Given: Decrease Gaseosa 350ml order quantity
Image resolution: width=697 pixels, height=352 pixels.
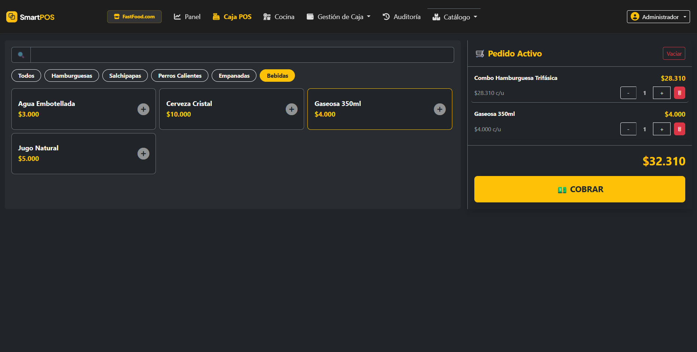Looking at the screenshot, I should point(628,129).
